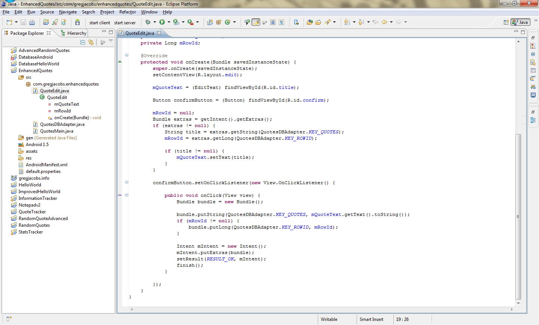Viewport: 539px width, 325px height.
Task: Collapse the onCreate method fold marker
Action: 127,55
